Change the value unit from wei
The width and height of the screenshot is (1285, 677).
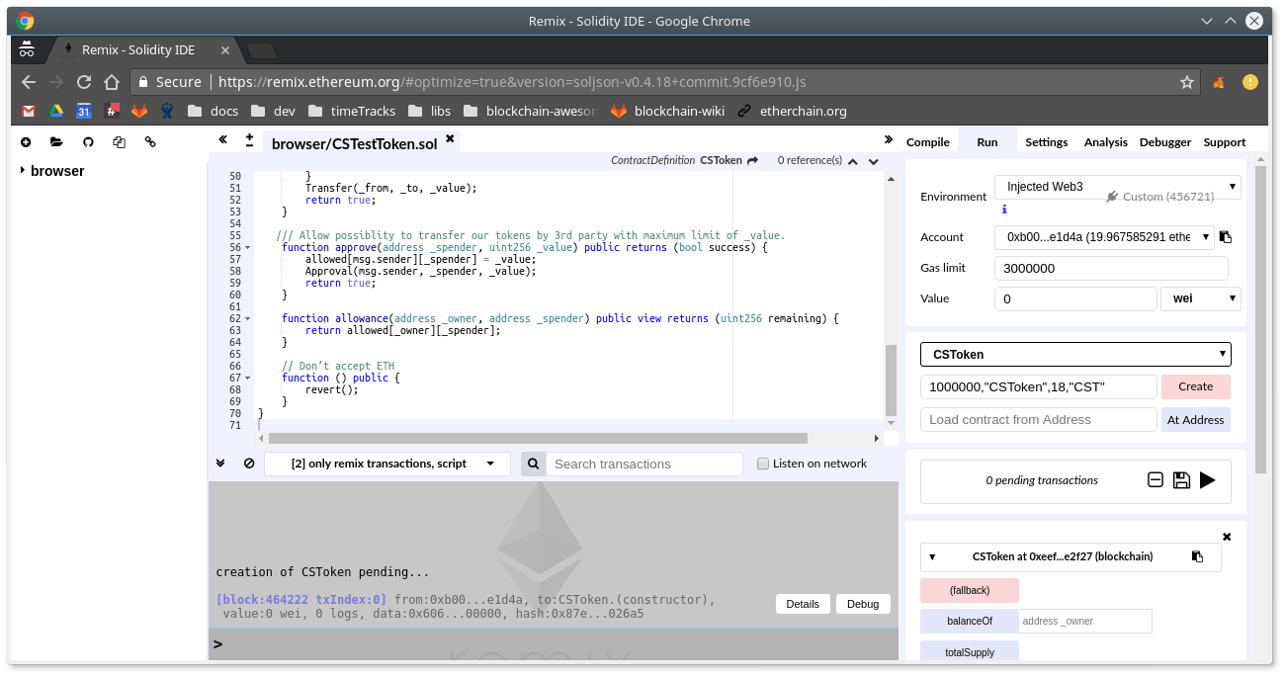pos(1201,298)
